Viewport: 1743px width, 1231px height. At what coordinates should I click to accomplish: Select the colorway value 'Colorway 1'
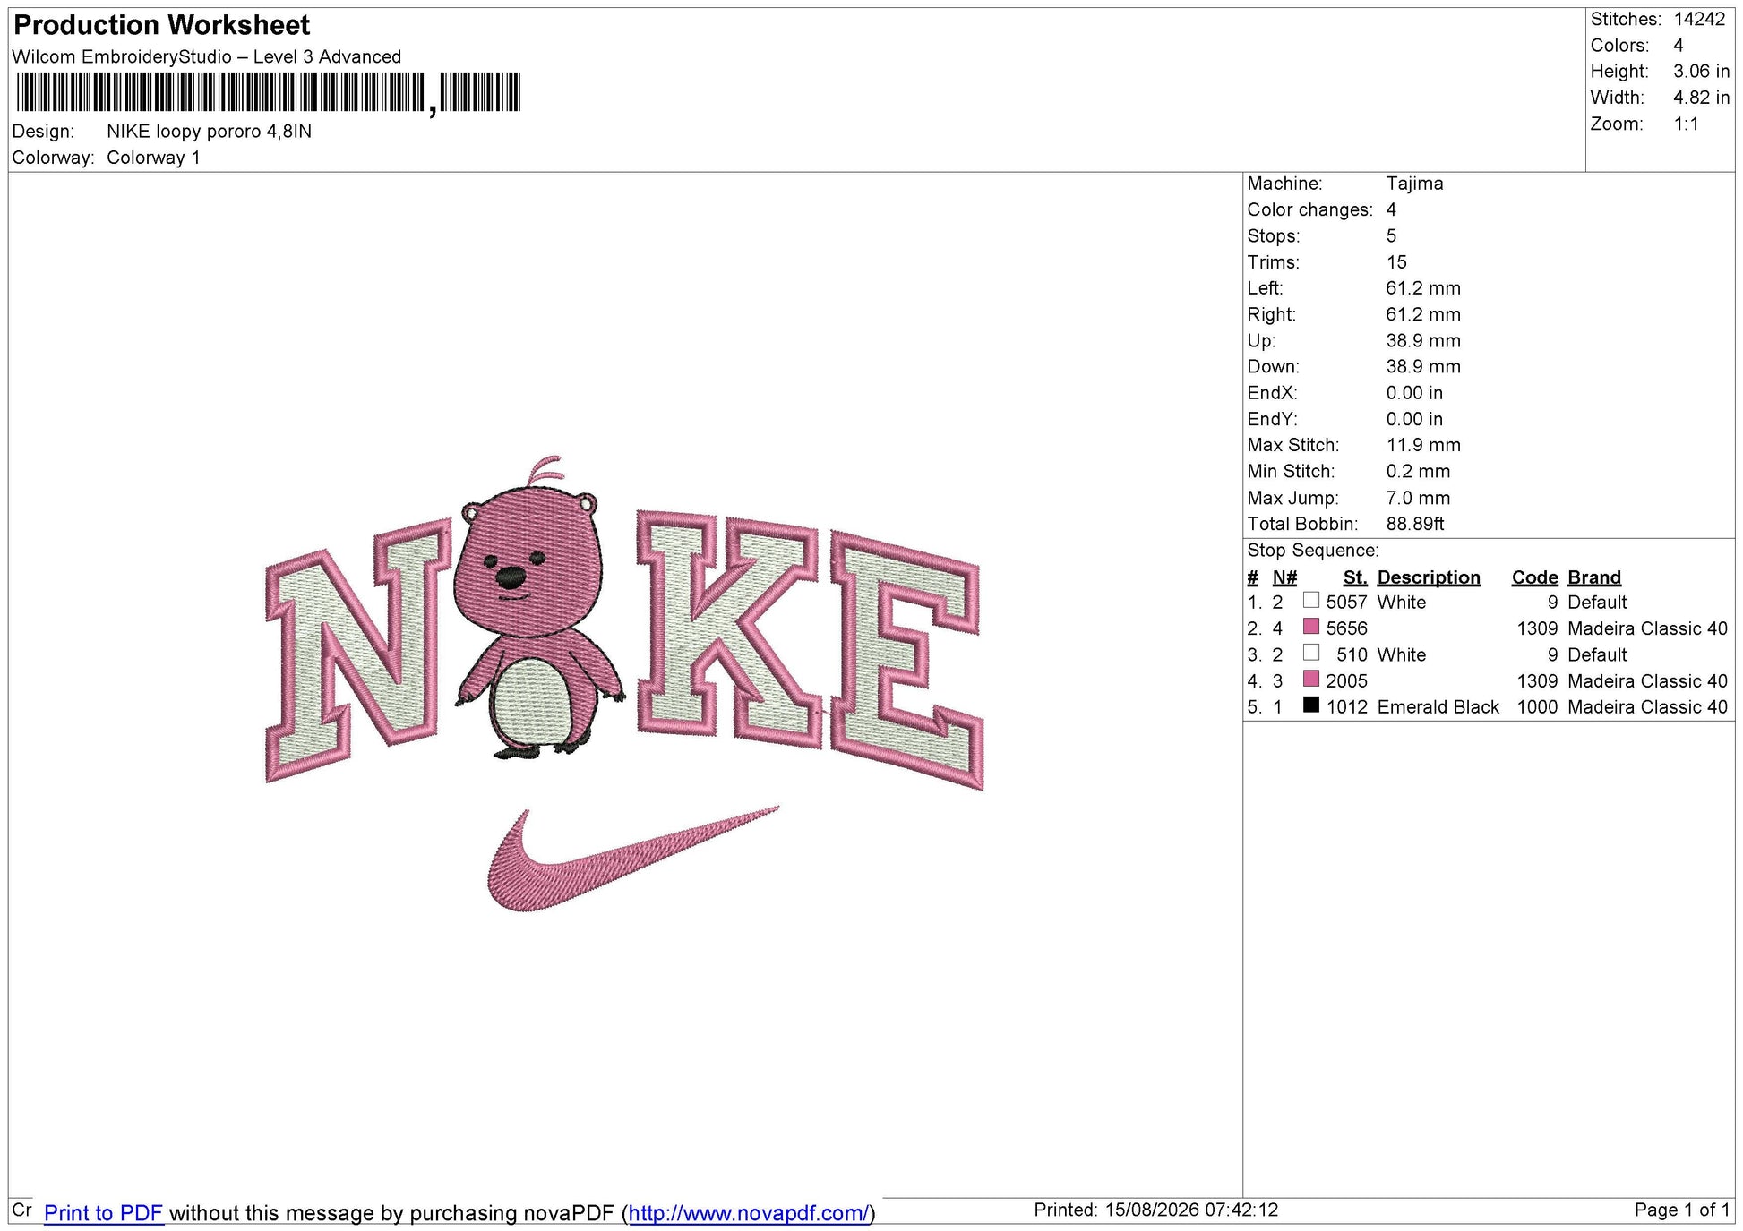coord(153,158)
